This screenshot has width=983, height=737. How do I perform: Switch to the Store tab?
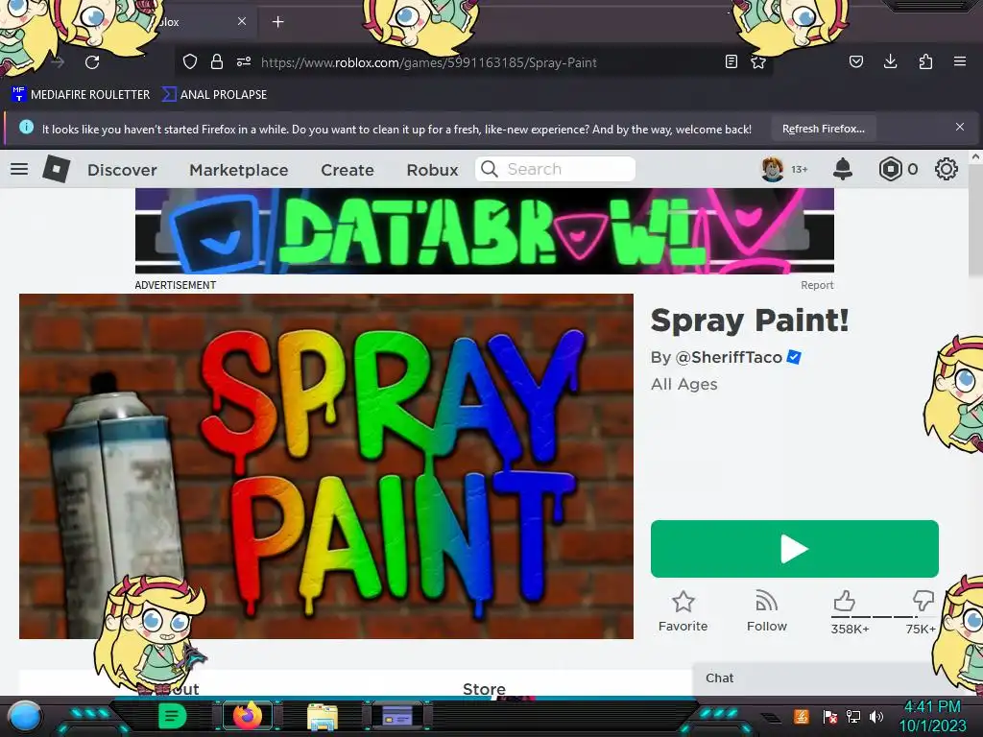[x=484, y=689]
